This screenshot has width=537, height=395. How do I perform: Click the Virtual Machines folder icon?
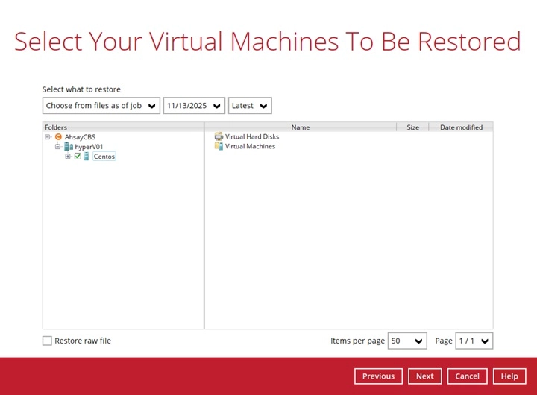(219, 146)
